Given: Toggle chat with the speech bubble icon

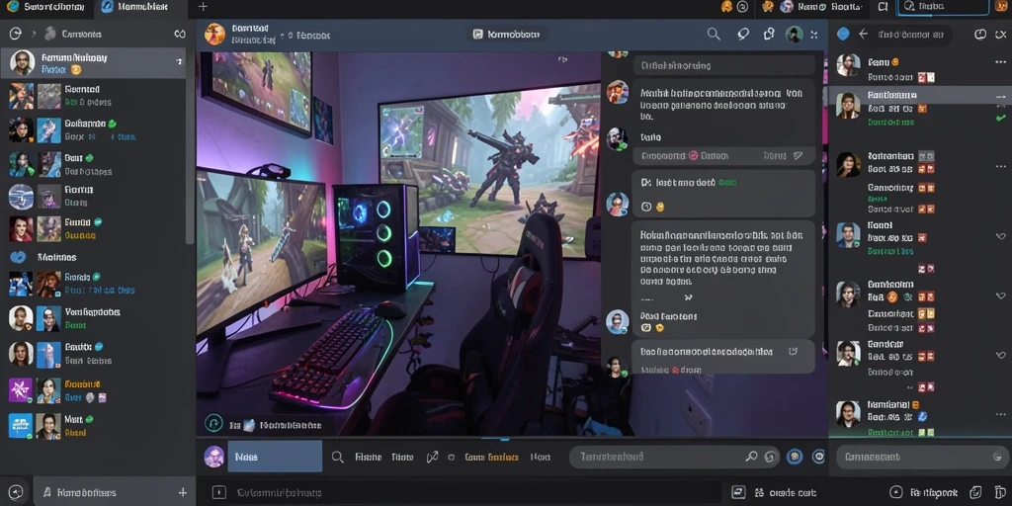Looking at the screenshot, I should [743, 35].
